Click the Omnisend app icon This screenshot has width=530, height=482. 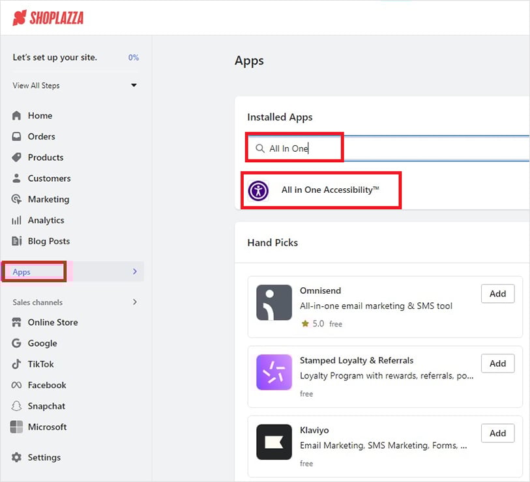click(x=274, y=302)
